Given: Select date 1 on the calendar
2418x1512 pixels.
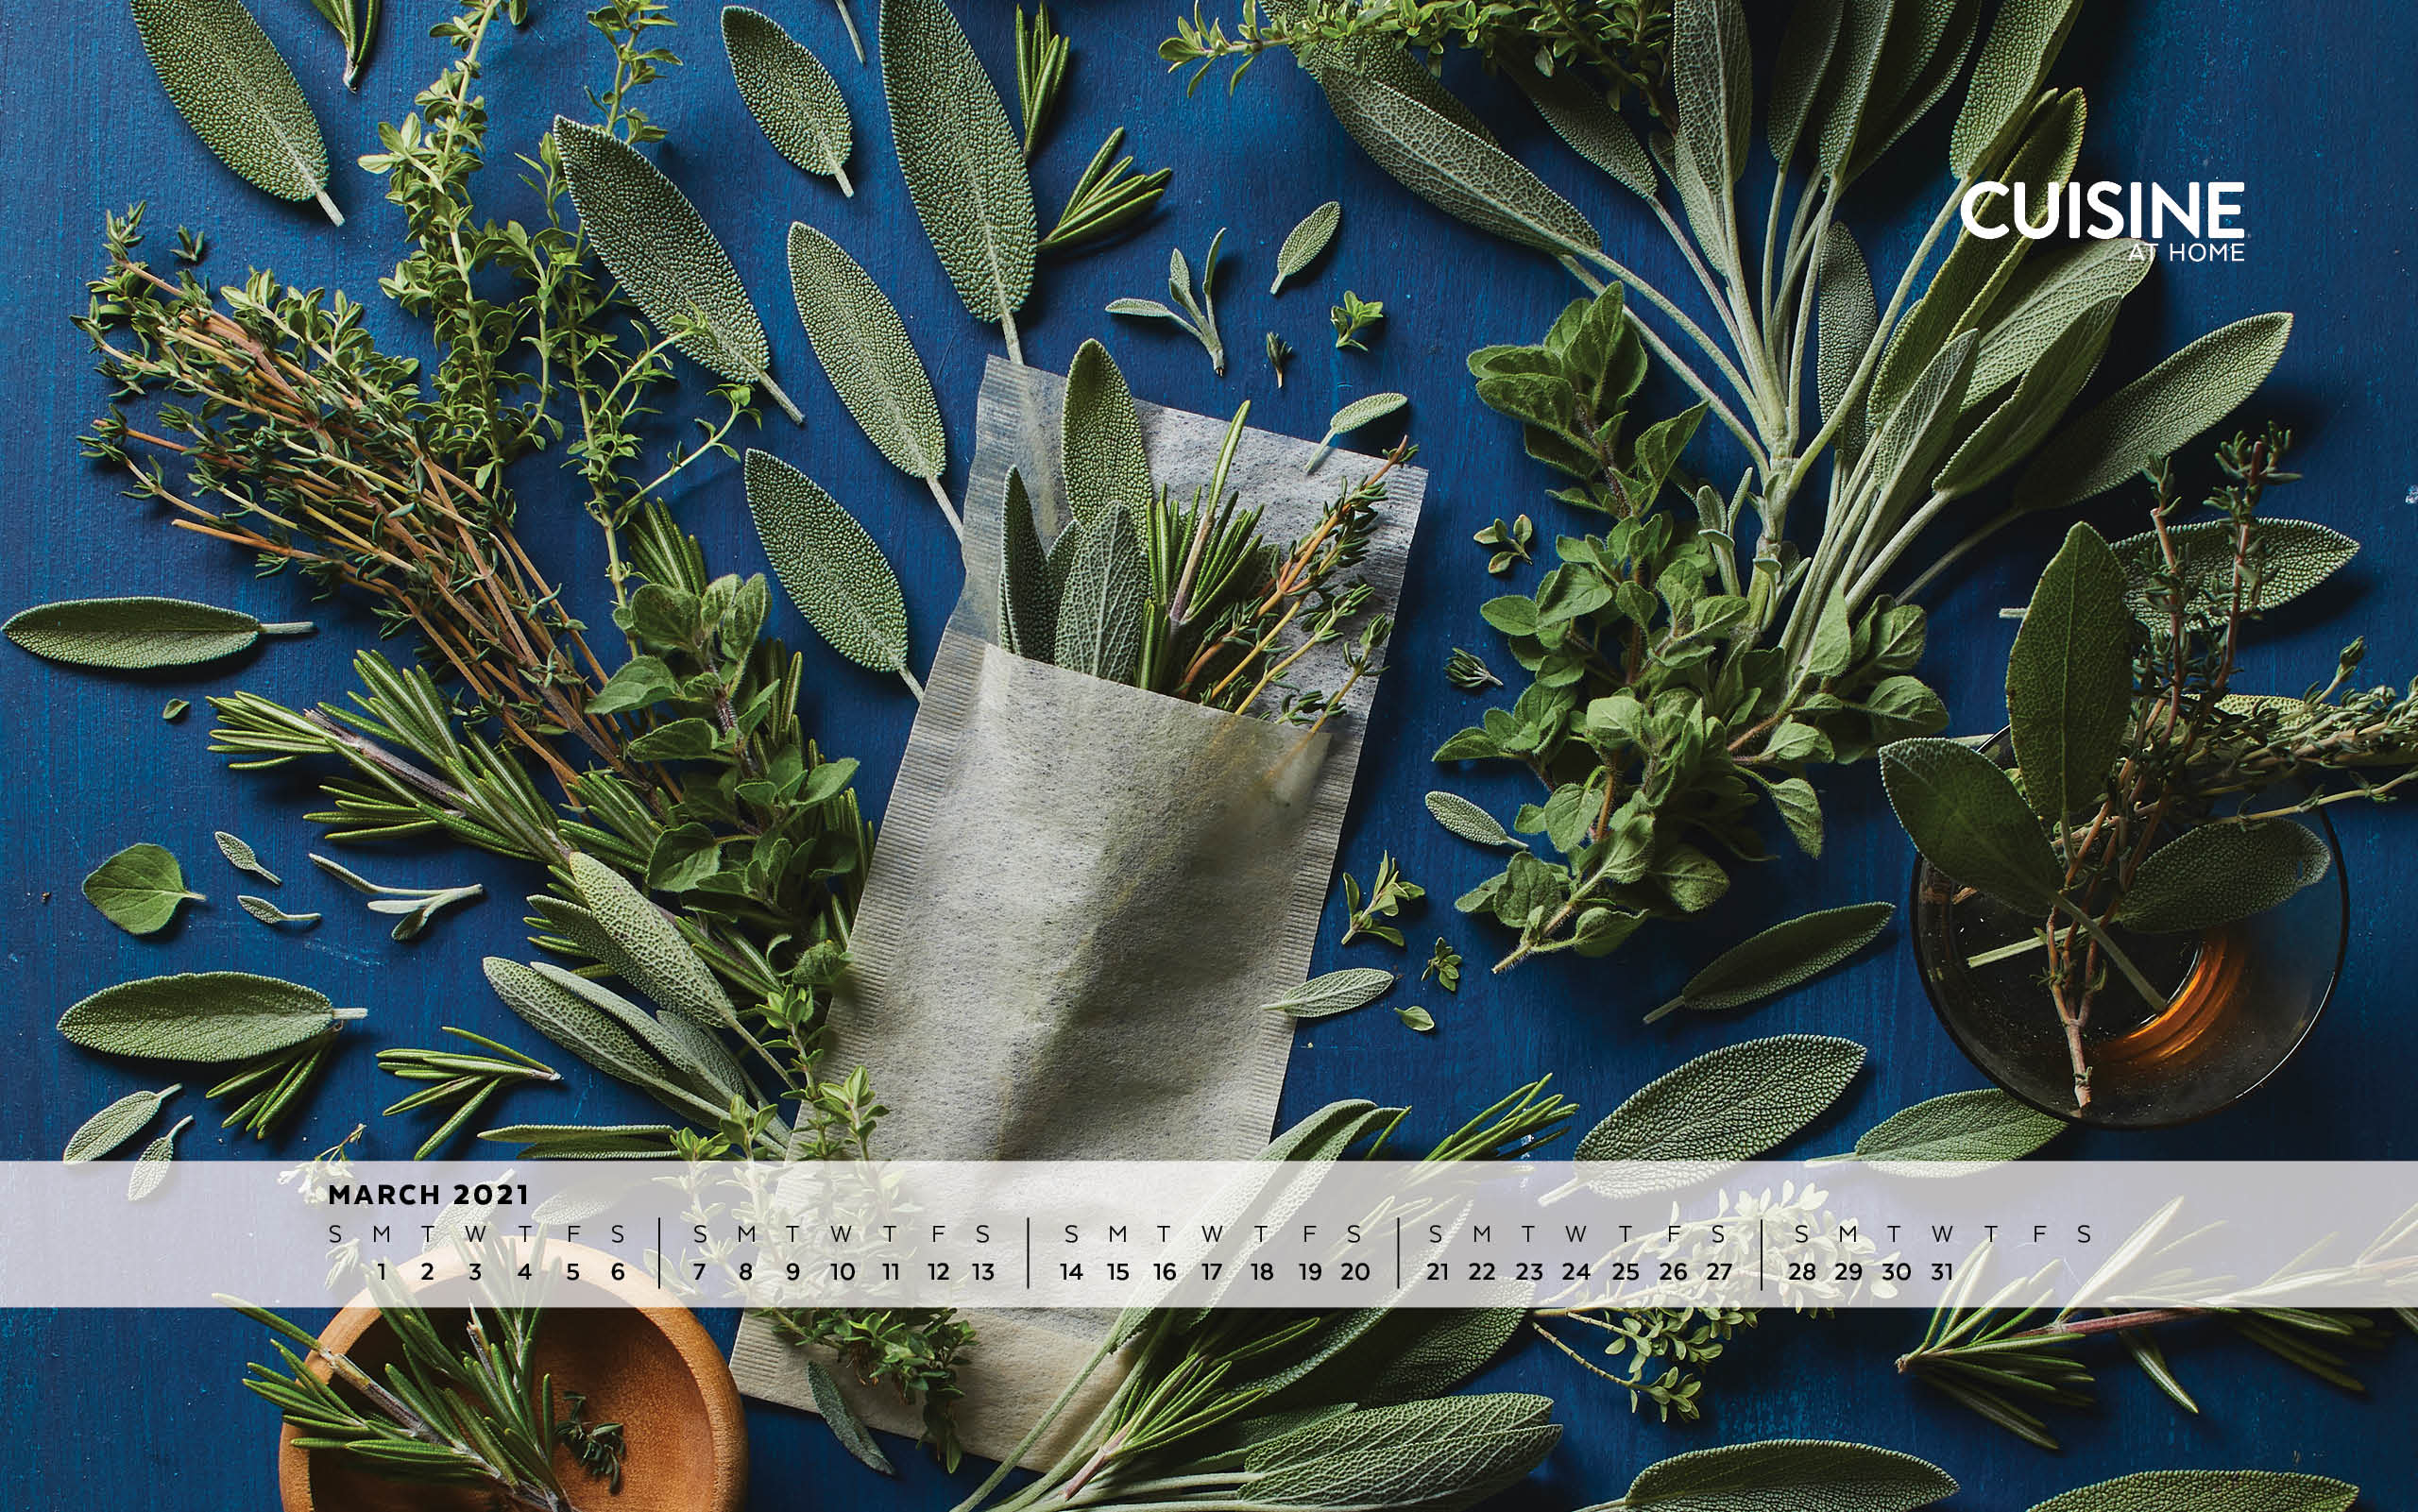Looking at the screenshot, I should [x=382, y=1272].
